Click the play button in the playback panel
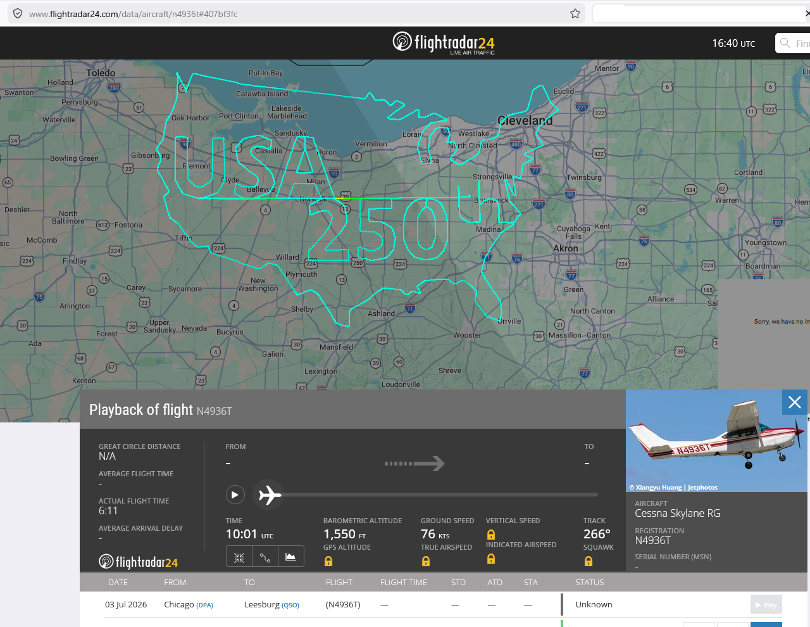This screenshot has width=810, height=627. coord(235,495)
